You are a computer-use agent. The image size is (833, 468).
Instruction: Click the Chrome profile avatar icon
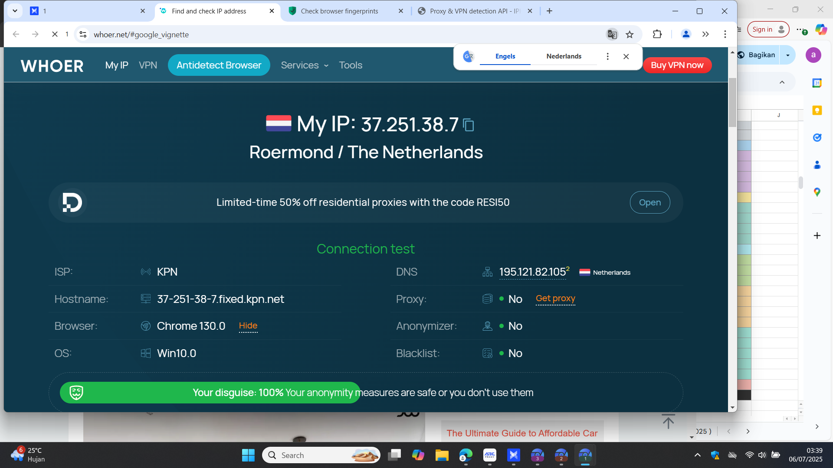(x=686, y=34)
